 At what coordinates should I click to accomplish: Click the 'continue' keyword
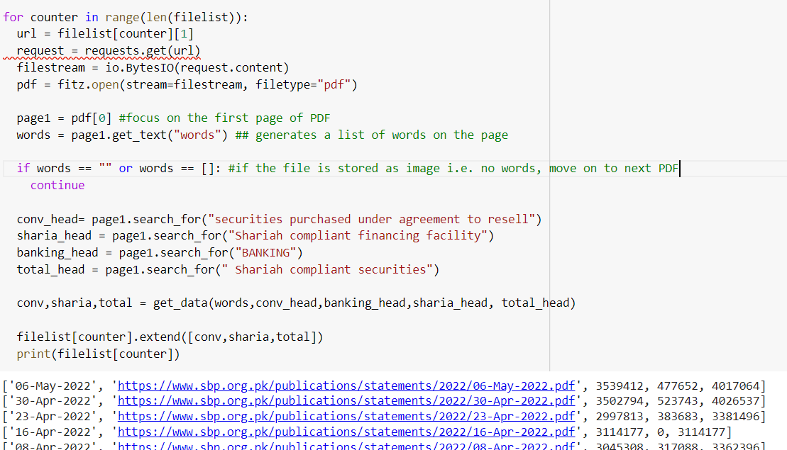coord(57,186)
